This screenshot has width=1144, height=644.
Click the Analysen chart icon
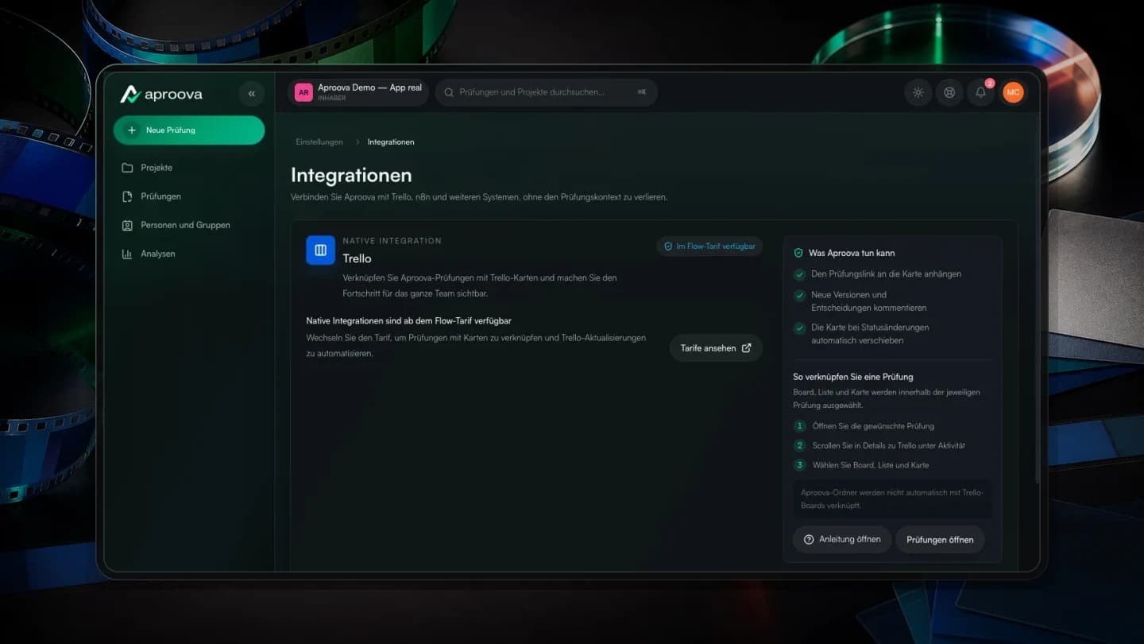(127, 254)
